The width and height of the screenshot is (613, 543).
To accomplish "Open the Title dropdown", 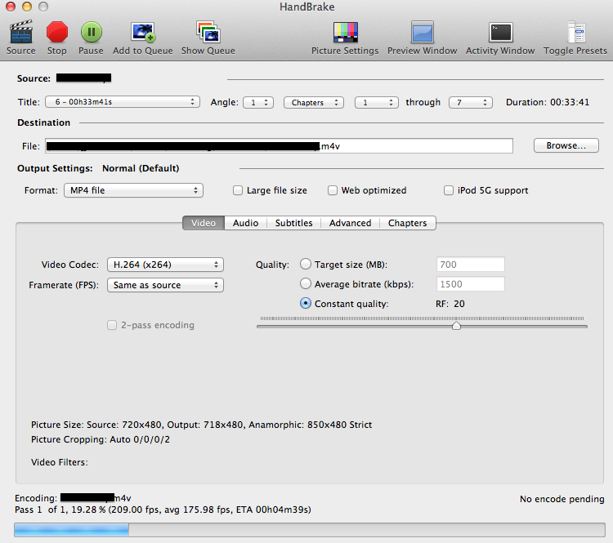I will [x=123, y=102].
